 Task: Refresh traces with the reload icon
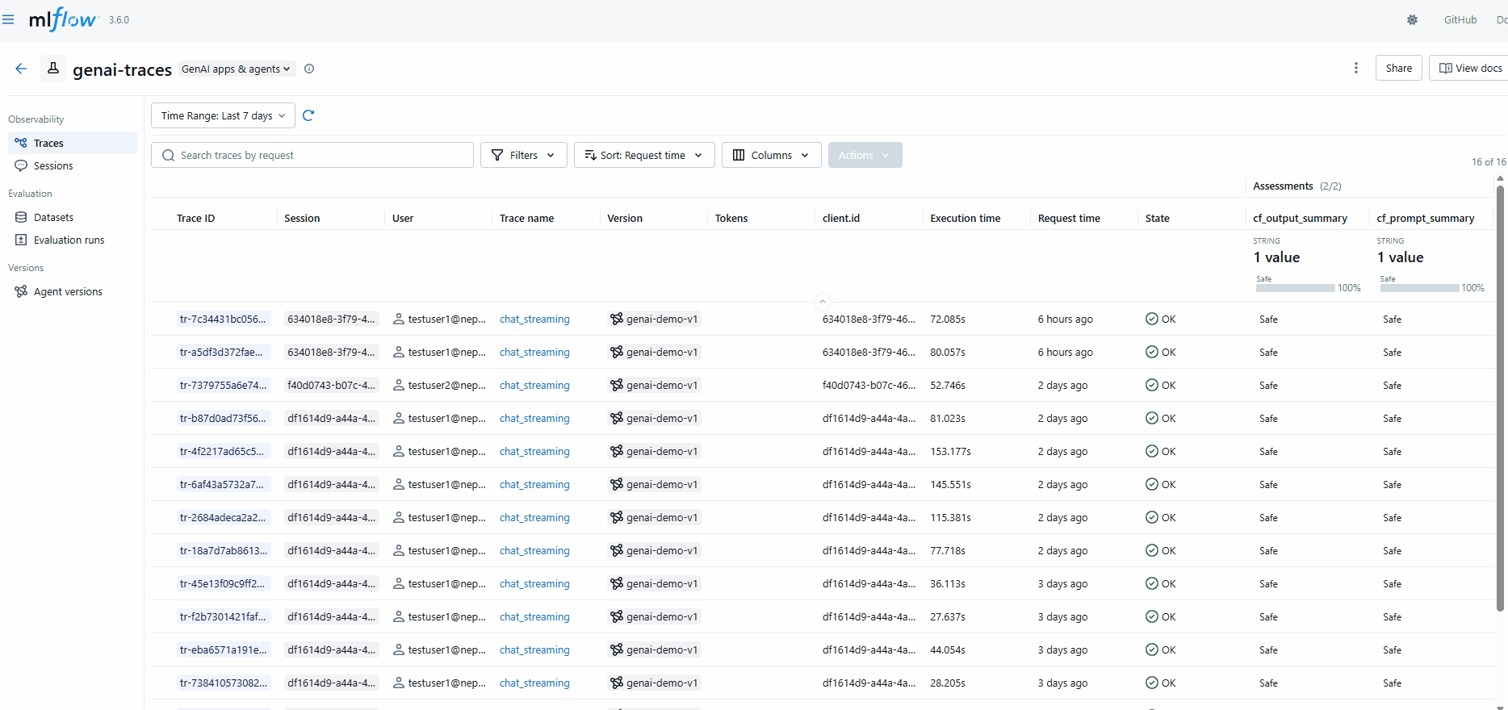[x=308, y=115]
